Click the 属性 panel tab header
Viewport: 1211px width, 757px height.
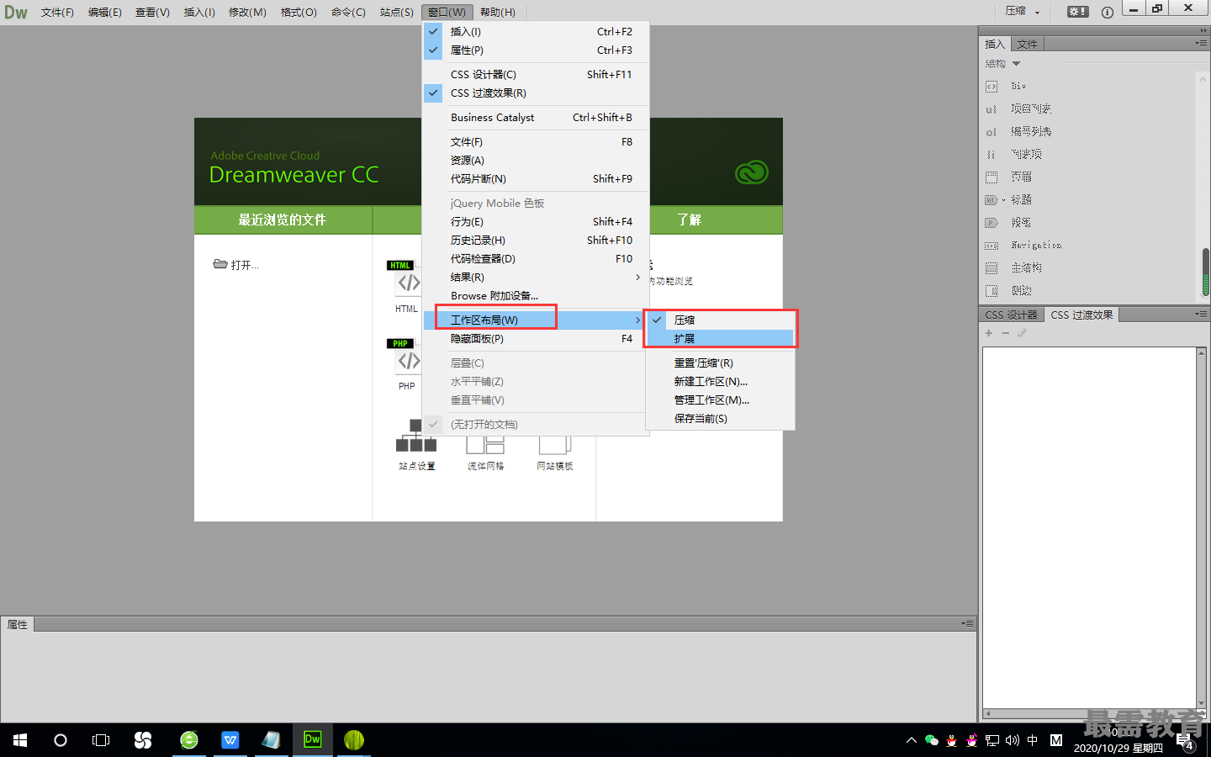tap(17, 624)
